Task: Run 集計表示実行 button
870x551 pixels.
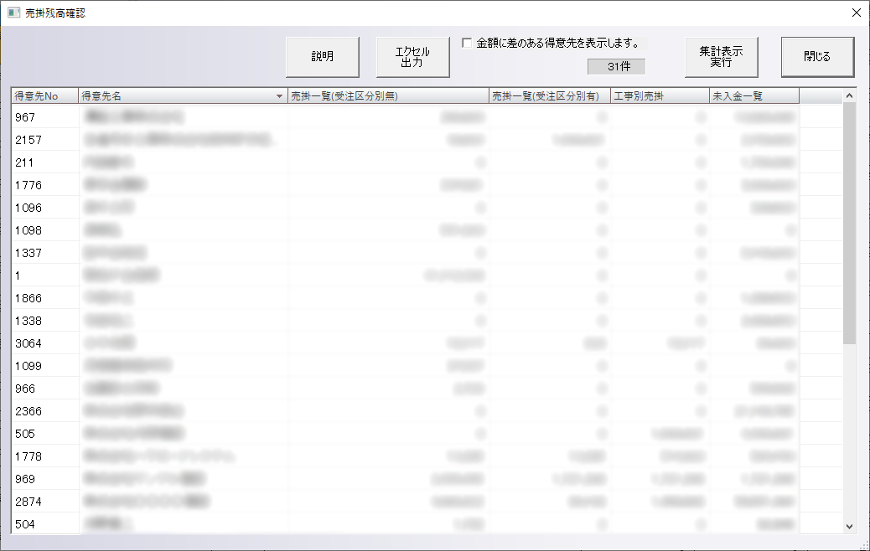Action: click(x=721, y=57)
